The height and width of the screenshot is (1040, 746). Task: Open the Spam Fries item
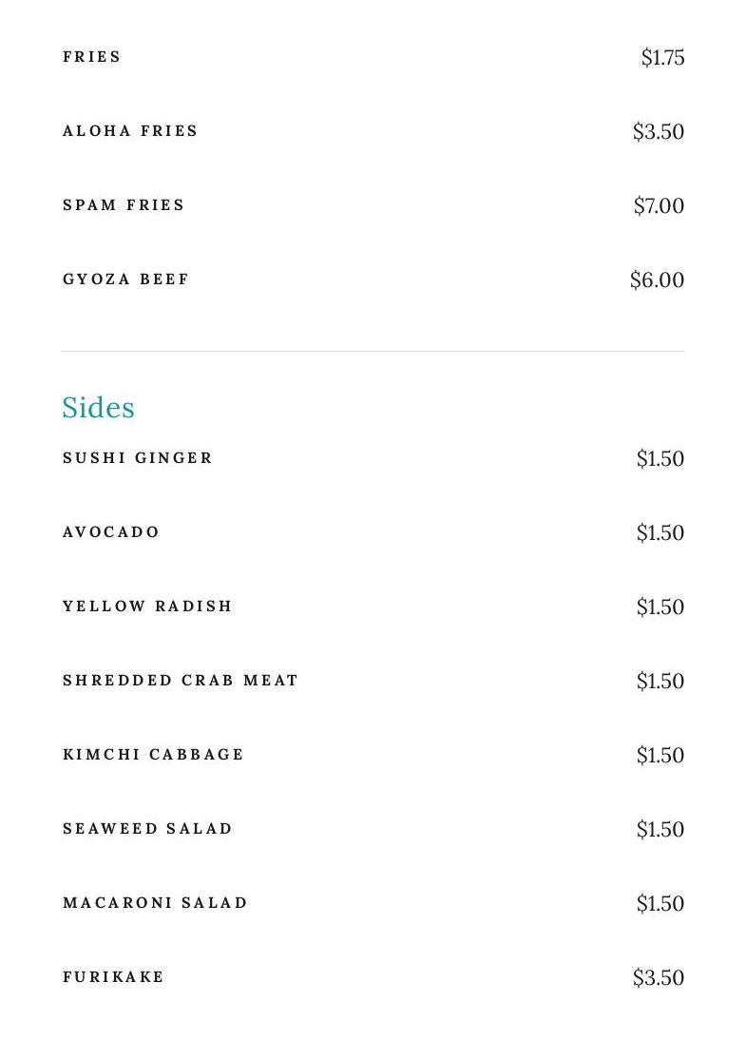[x=124, y=205]
